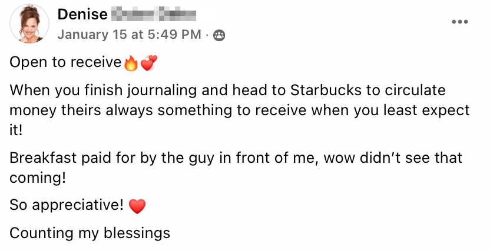Click the red heart emoji
This screenshot has height=251, width=490.
[137, 206]
